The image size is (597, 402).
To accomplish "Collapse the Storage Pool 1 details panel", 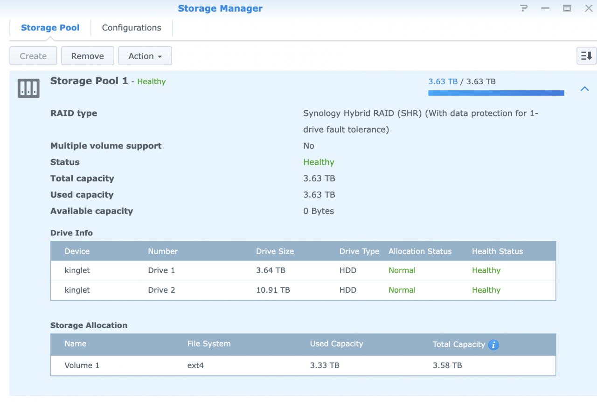I will click(x=584, y=88).
